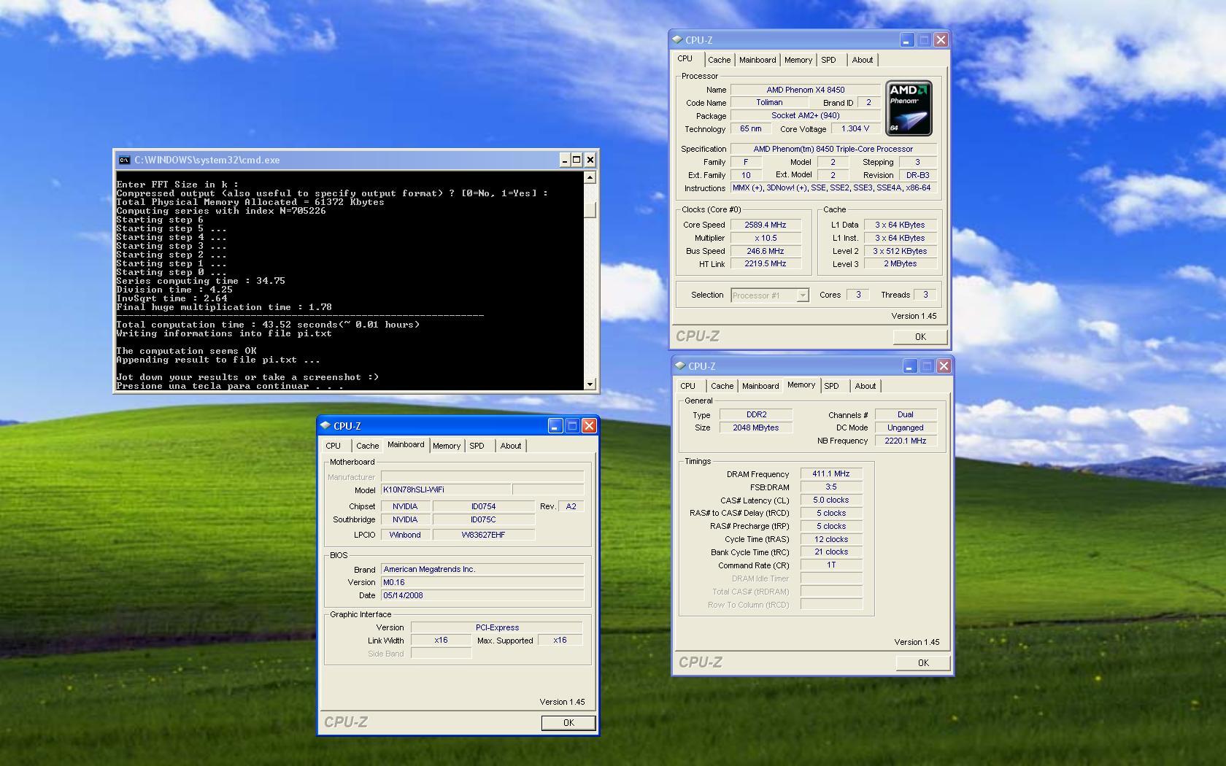Screen dimensions: 1226x766
Task: Click the 'DDR2' memory type value
Action: pos(756,414)
